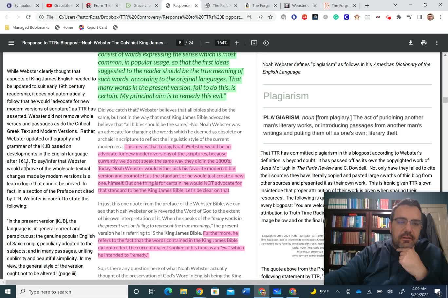Open Microsoft Word from the taskbar

(246, 291)
